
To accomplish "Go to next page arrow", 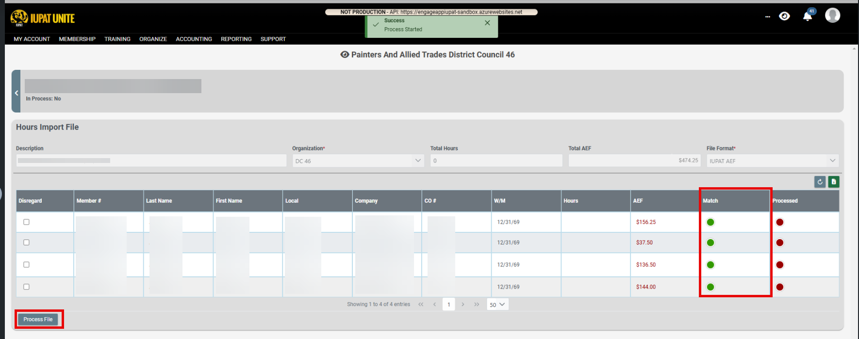I will [463, 305].
